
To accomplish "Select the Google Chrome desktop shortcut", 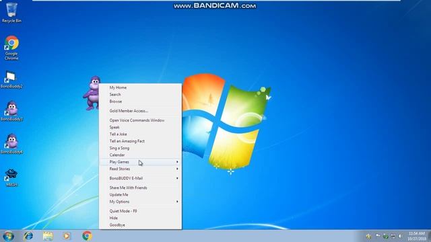I will 11,48.
